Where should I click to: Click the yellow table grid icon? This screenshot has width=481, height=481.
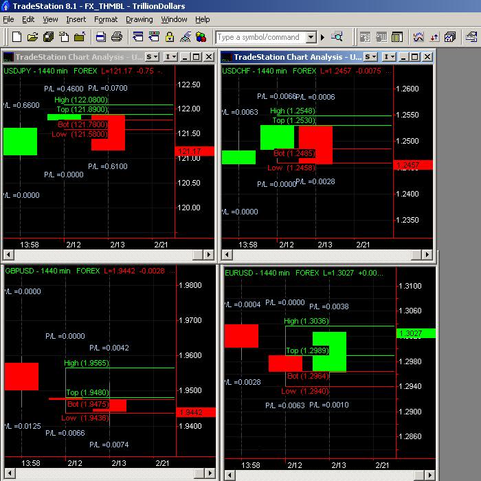coord(397,37)
